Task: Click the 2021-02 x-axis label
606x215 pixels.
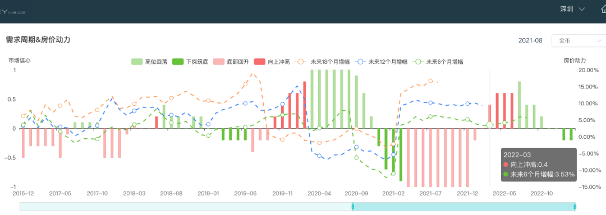Action: pyautogui.click(x=393, y=193)
